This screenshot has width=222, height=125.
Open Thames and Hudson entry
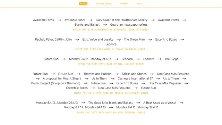97,74
